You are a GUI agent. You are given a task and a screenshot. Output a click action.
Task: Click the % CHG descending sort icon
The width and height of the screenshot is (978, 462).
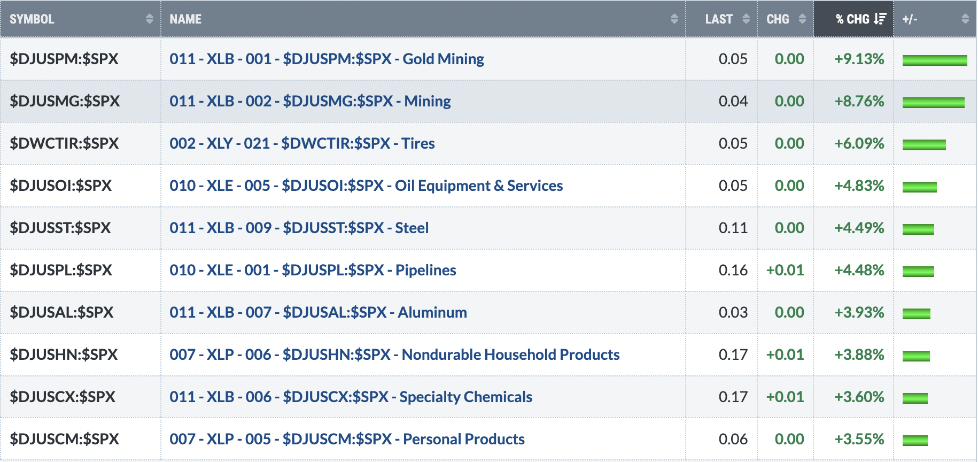(x=880, y=19)
